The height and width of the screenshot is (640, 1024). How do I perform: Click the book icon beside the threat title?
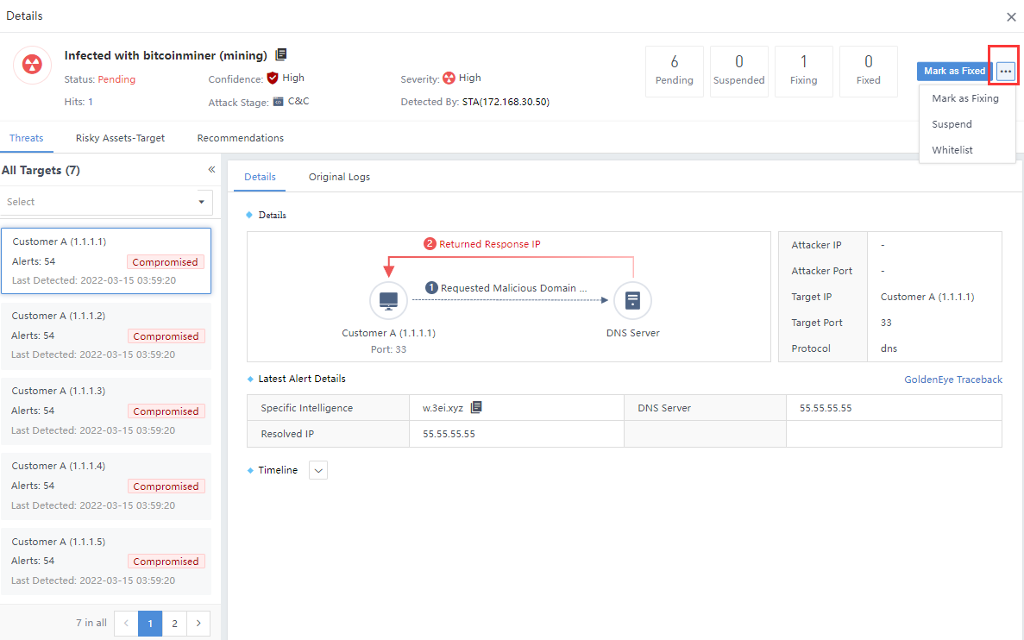(281, 55)
